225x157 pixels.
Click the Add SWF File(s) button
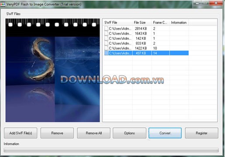[x=21, y=133]
